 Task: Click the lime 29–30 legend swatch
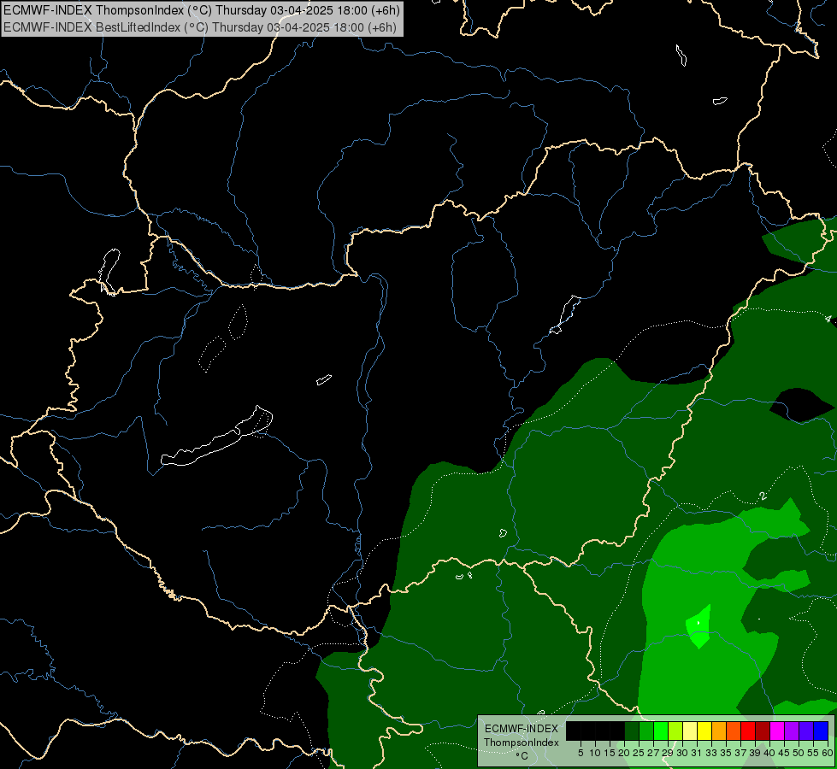[x=675, y=731]
